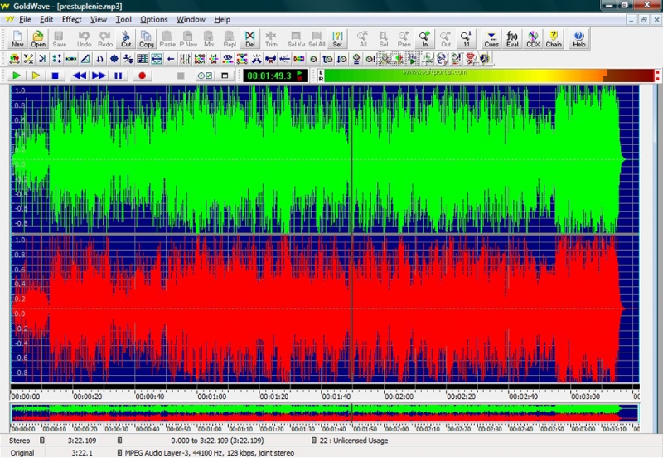Open the Effect menu
The height and width of the screenshot is (458, 663).
click(x=71, y=19)
